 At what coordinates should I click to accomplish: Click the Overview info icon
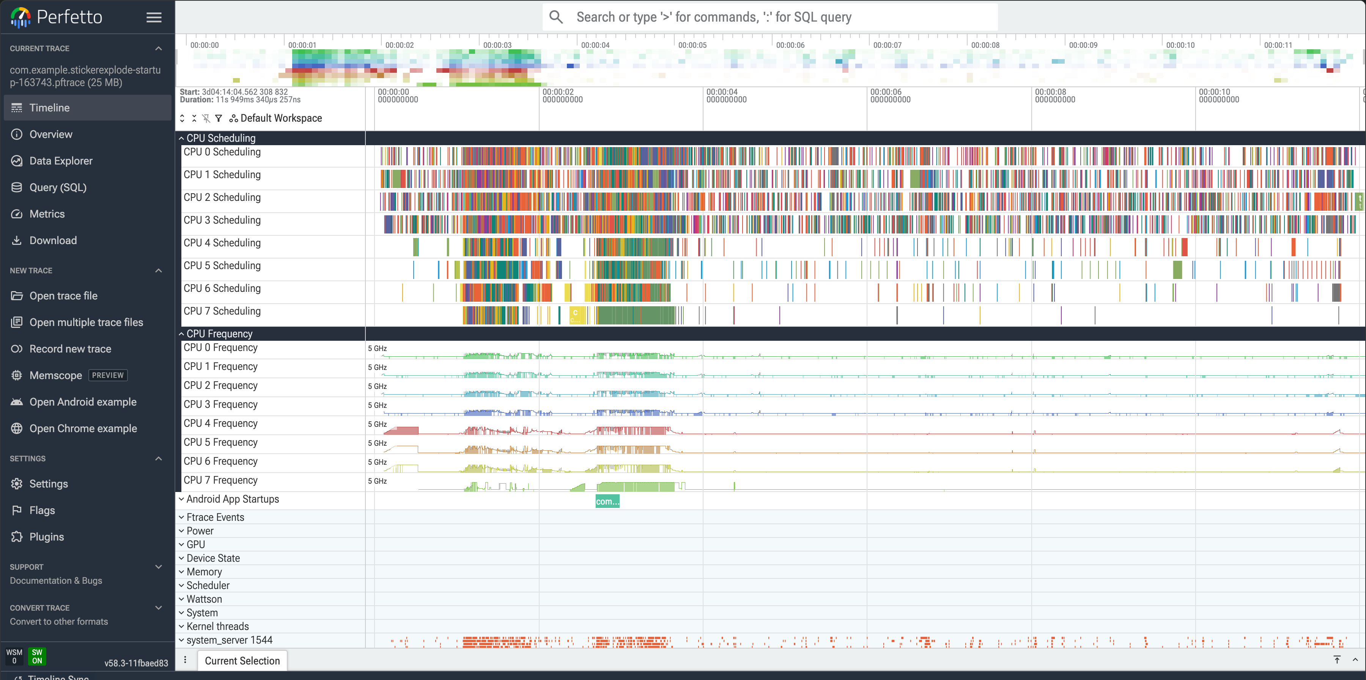17,134
